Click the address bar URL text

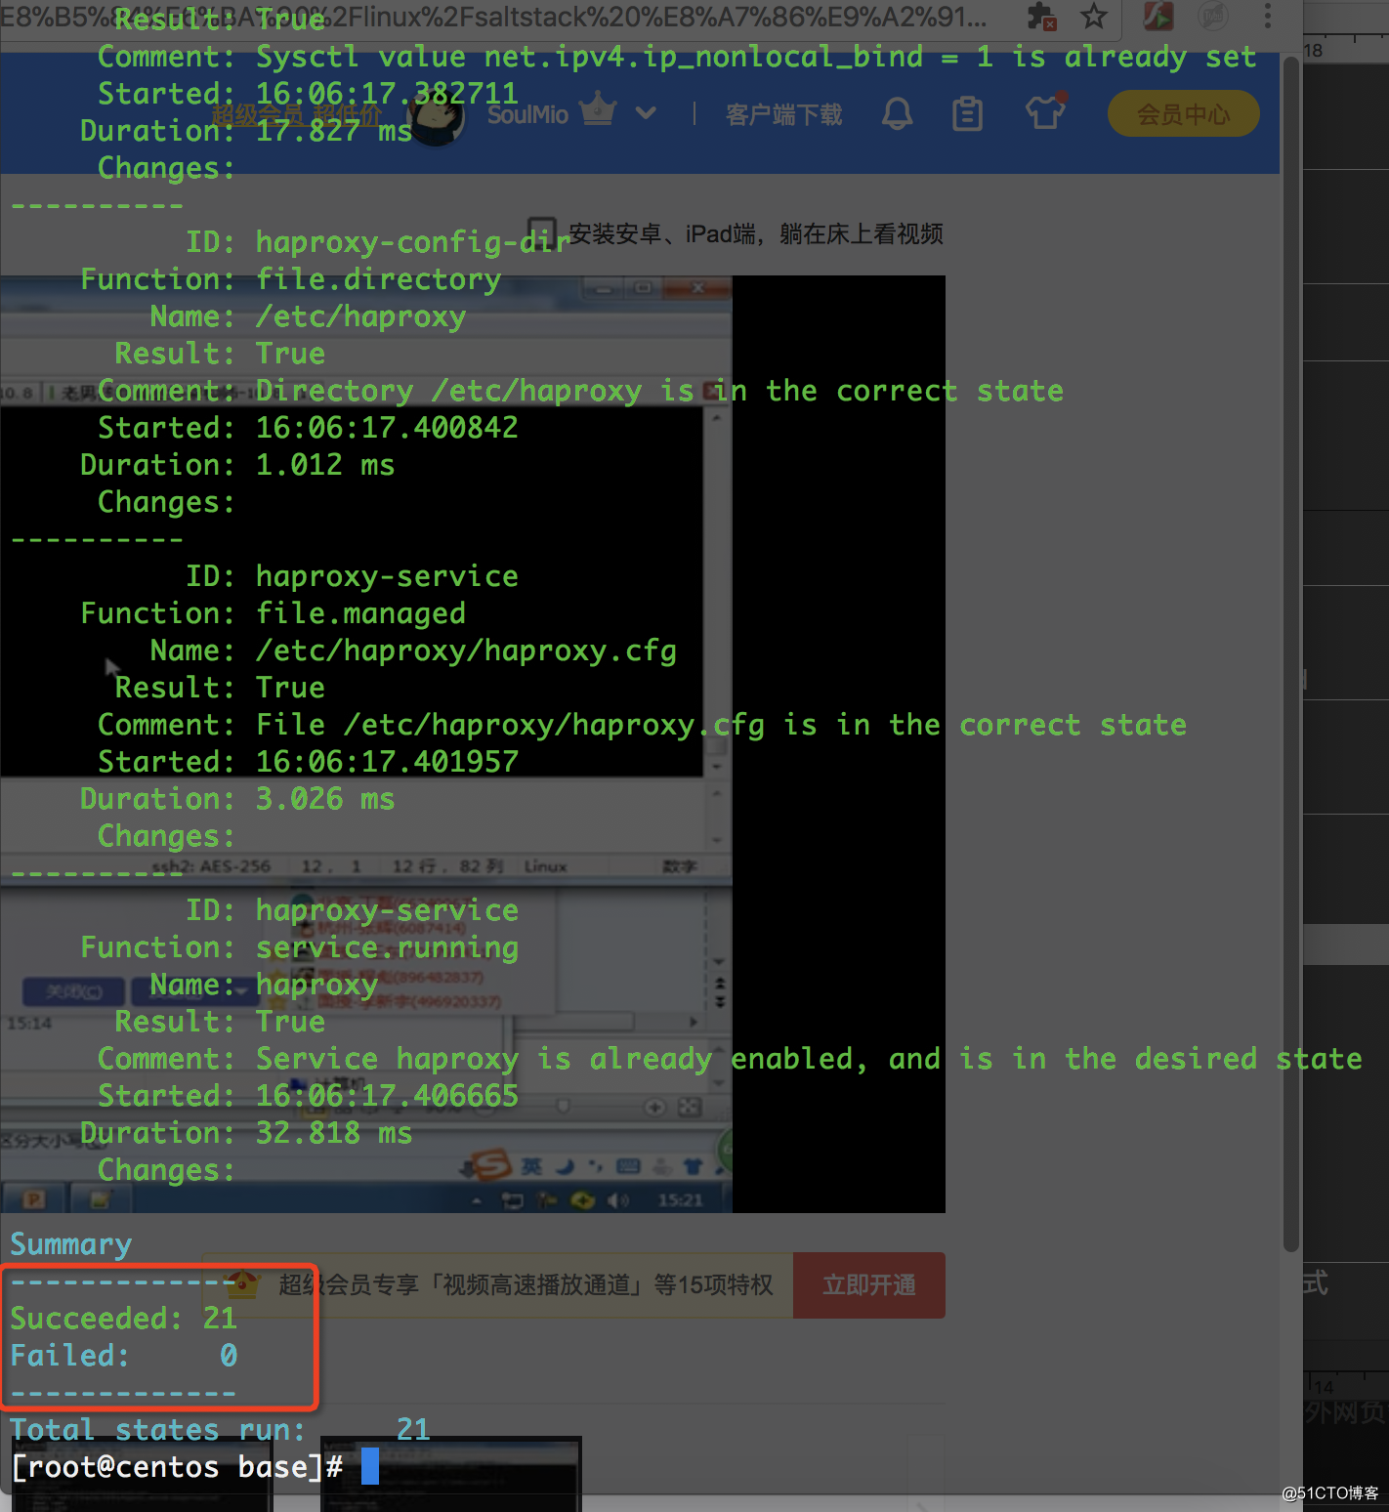(493, 16)
